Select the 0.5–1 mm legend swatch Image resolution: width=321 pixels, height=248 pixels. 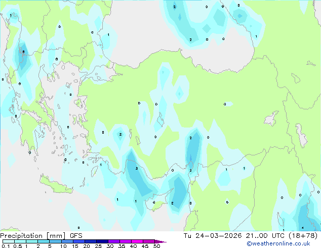[20, 241]
